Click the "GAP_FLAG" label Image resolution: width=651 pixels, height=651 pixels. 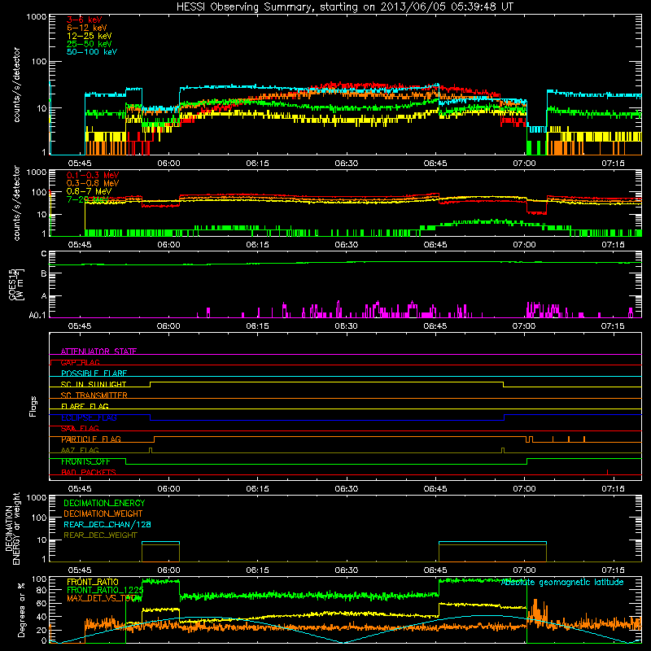(80, 362)
